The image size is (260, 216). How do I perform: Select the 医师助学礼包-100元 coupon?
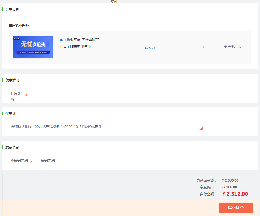(x=104, y=127)
